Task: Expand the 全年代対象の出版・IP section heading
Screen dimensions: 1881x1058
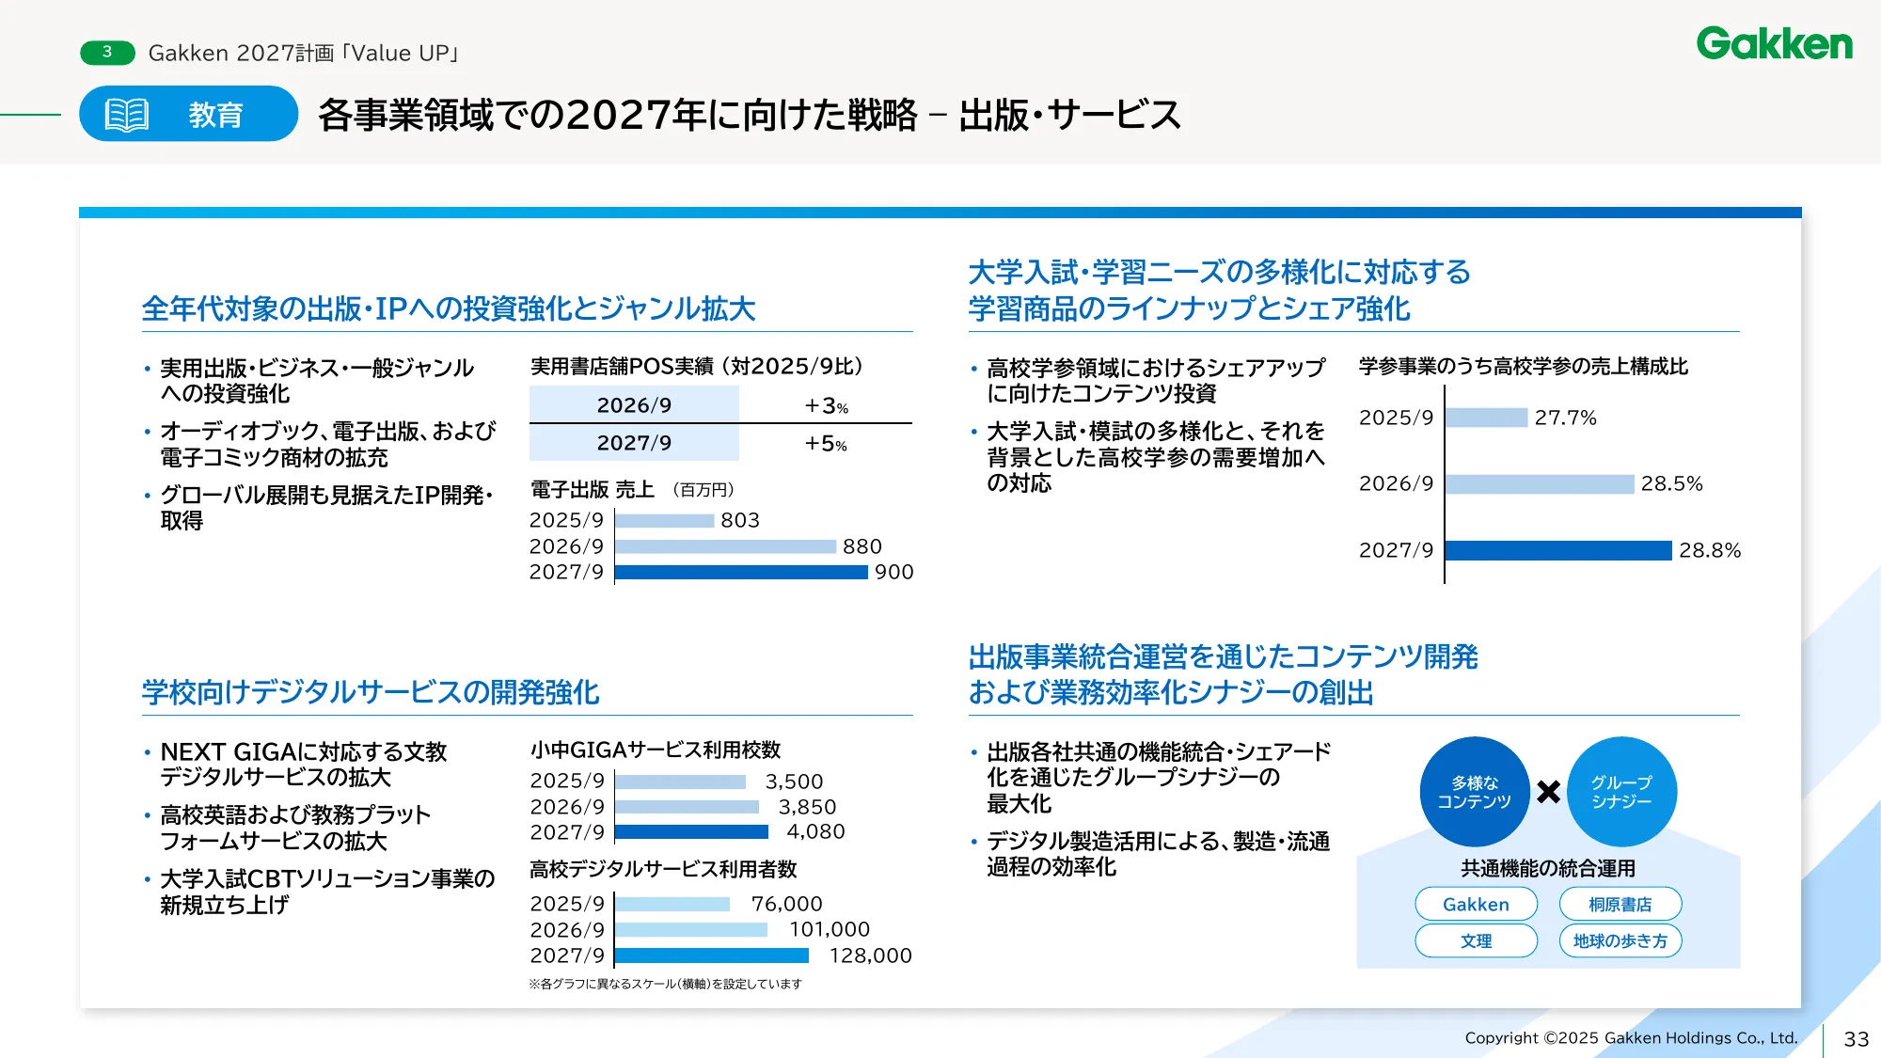Action: coord(453,308)
